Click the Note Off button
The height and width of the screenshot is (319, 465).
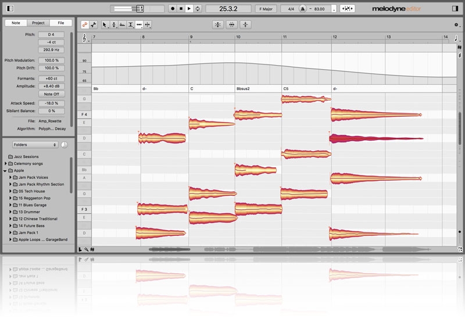click(x=52, y=94)
